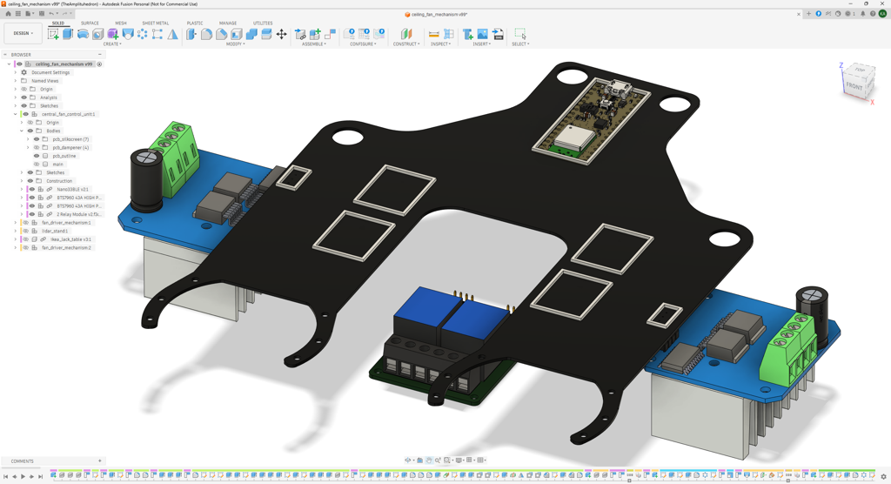Image resolution: width=891 pixels, height=484 pixels.
Task: Open timeline settings gear
Action: (884, 476)
